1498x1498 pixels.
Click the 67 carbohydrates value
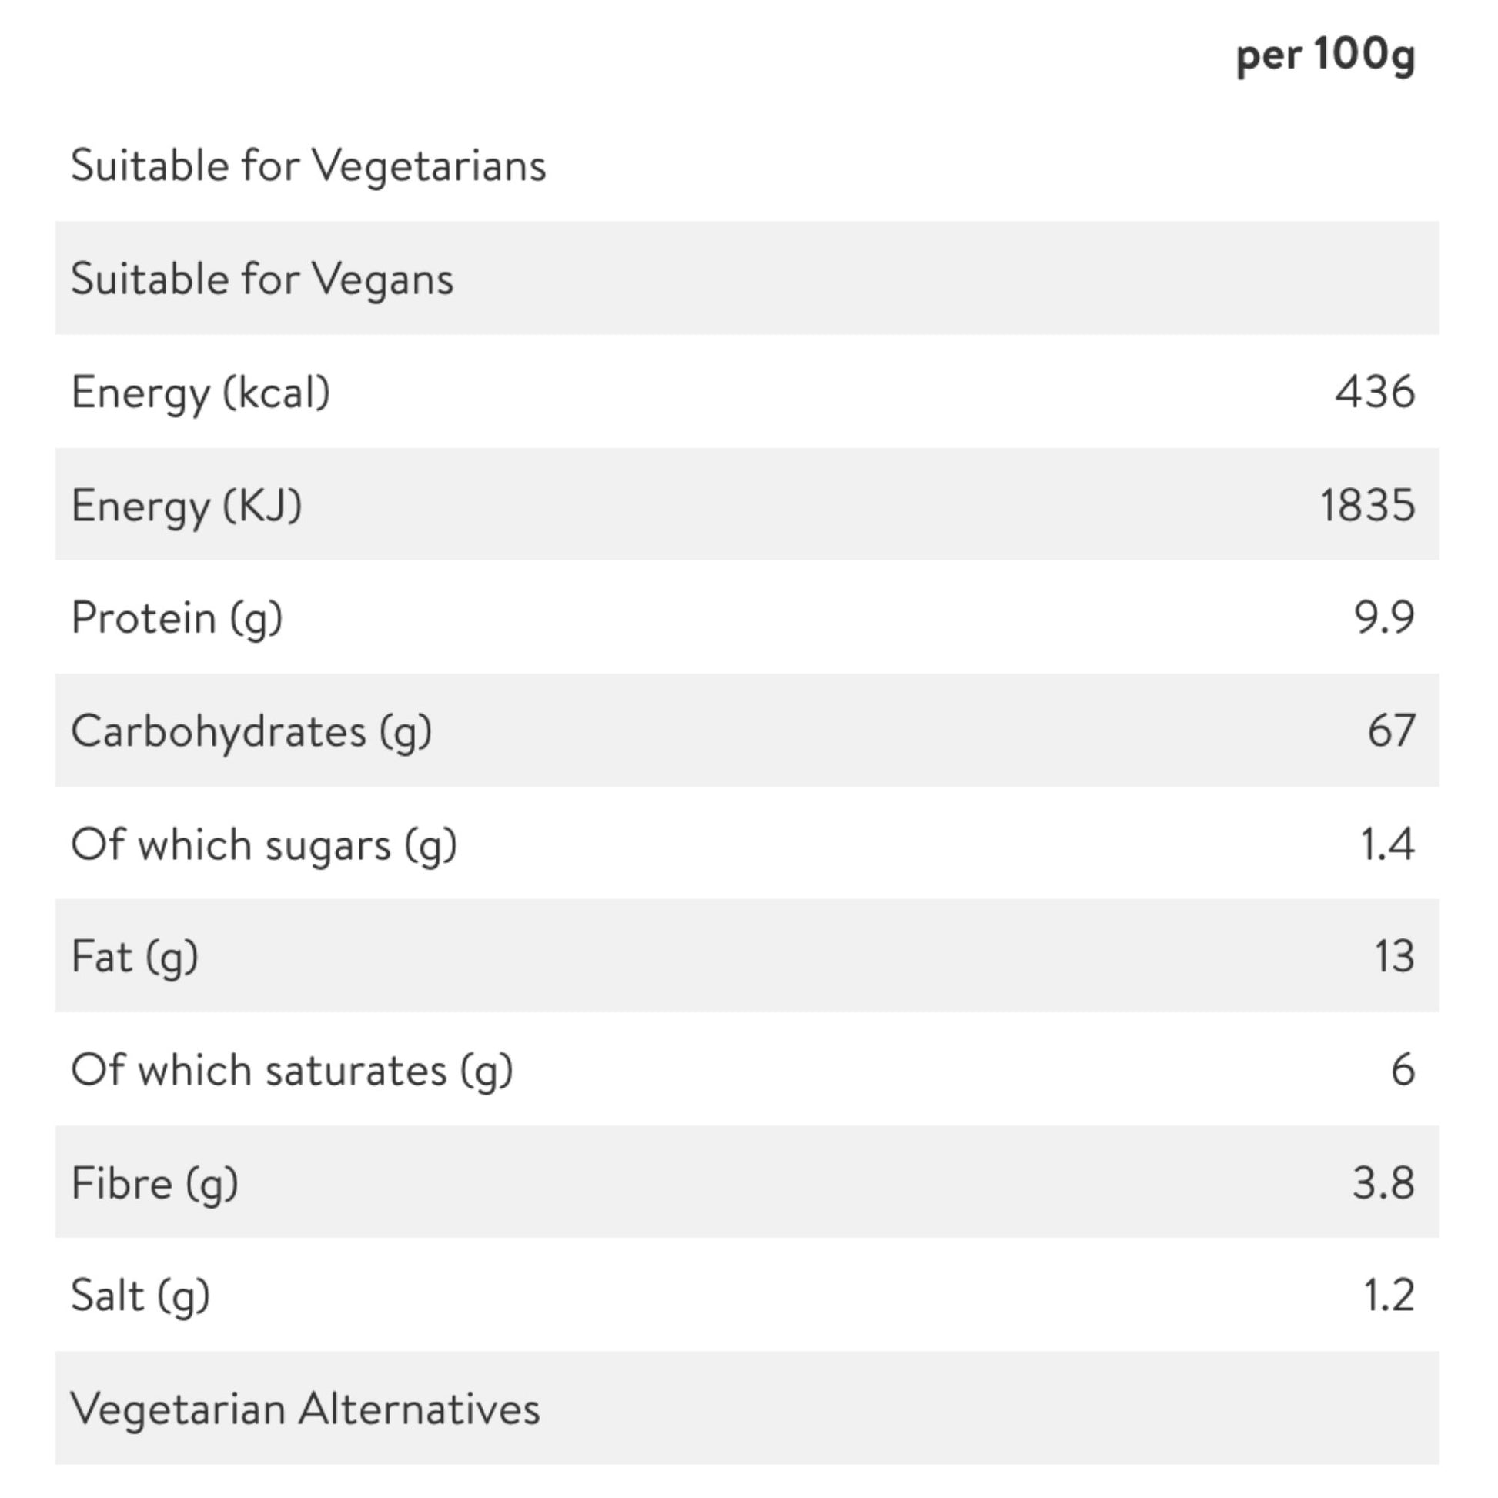point(1392,731)
